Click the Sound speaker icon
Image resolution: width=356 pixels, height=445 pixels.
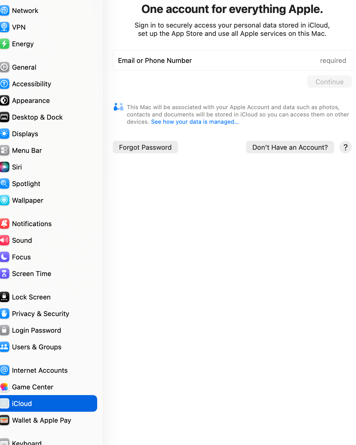[4, 240]
